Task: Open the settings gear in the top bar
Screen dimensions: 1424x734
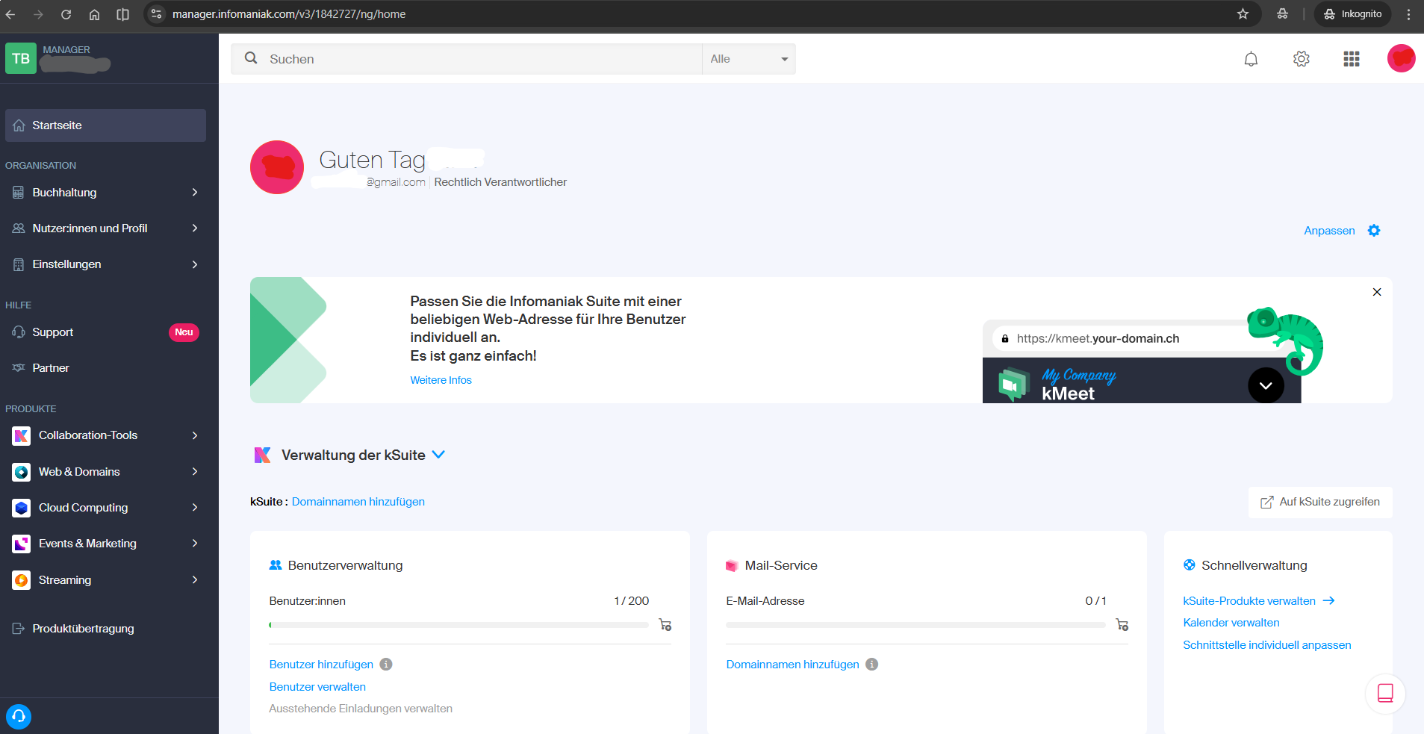Action: [x=1302, y=58]
